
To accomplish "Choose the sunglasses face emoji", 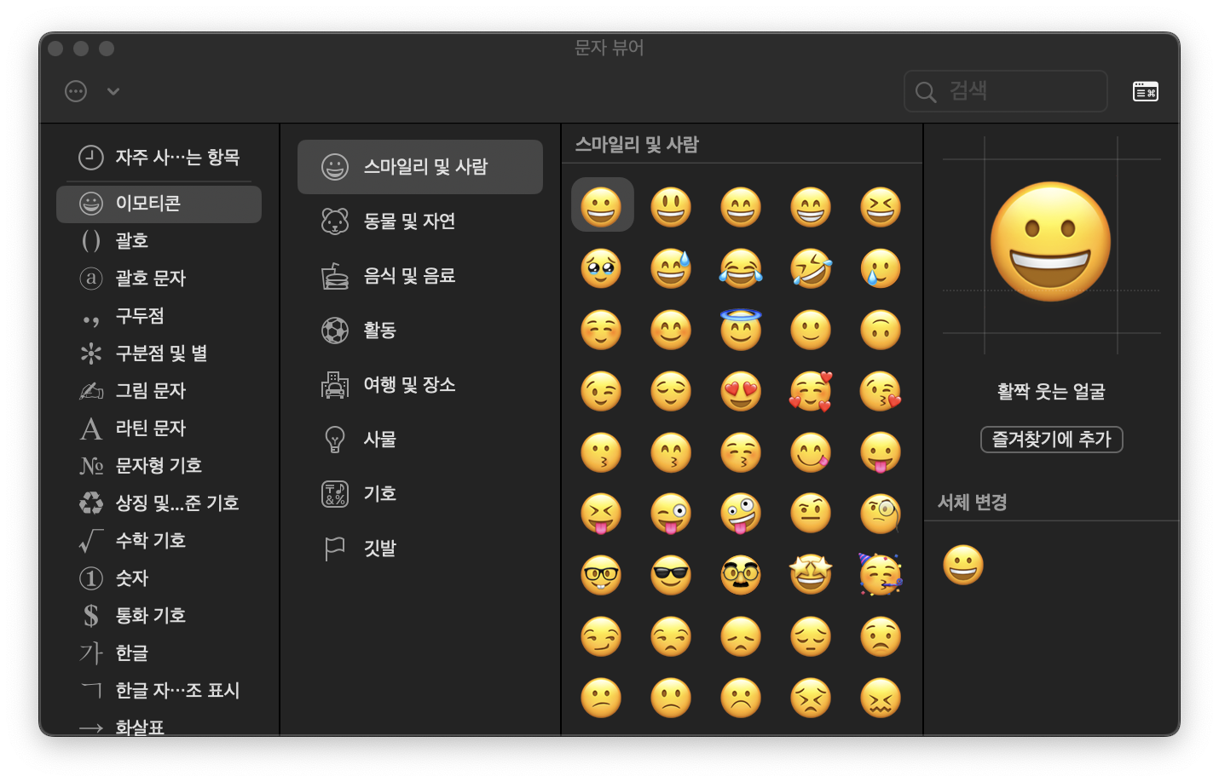I will [x=671, y=575].
